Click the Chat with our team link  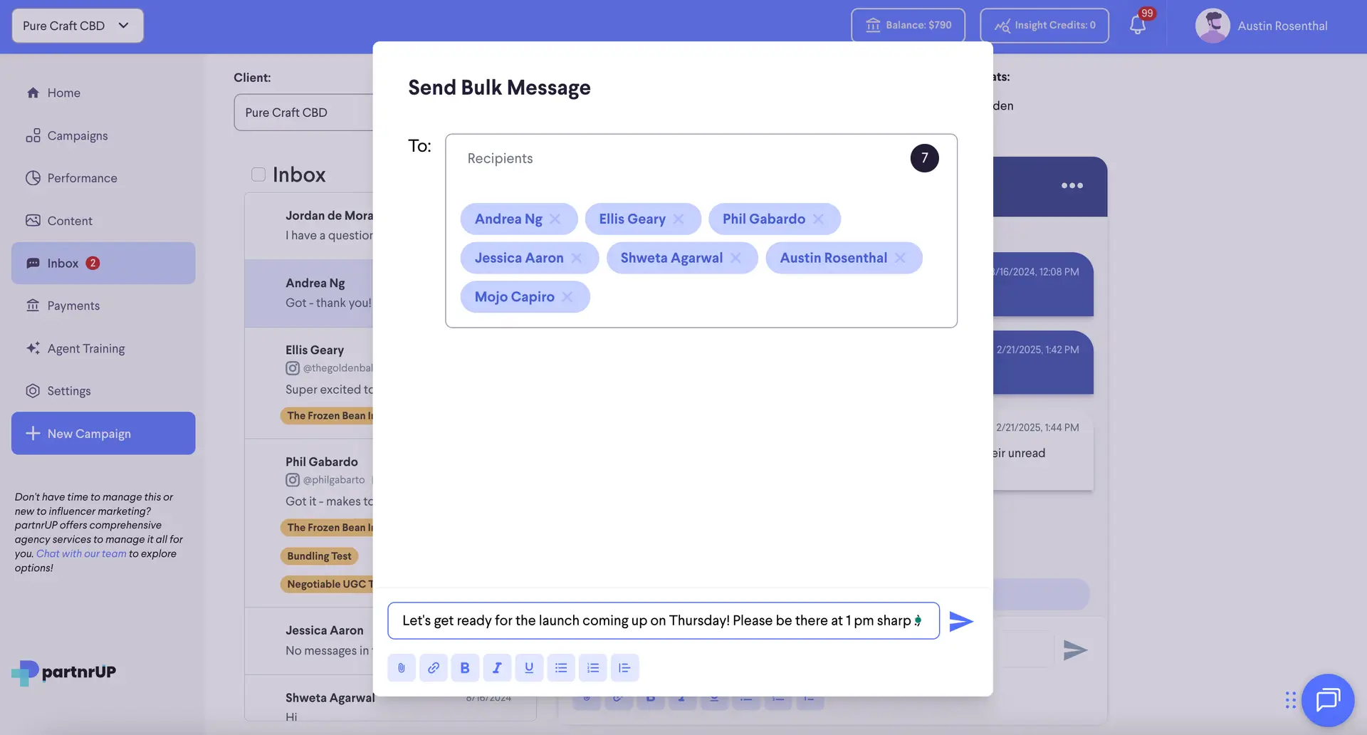(80, 553)
